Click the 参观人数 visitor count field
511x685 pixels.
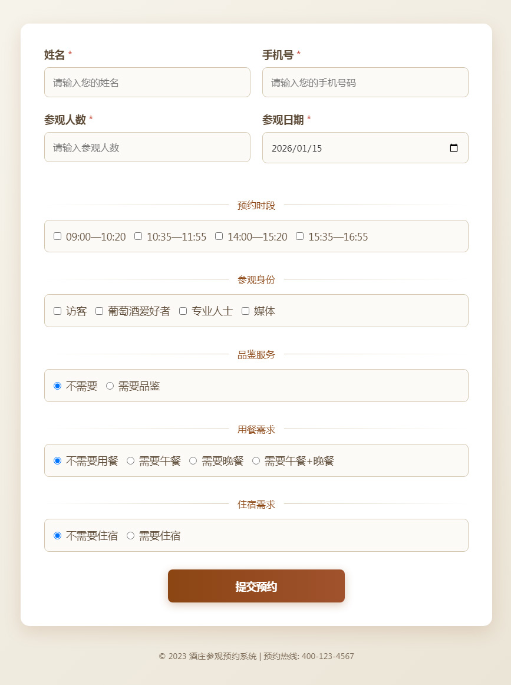[x=147, y=147]
